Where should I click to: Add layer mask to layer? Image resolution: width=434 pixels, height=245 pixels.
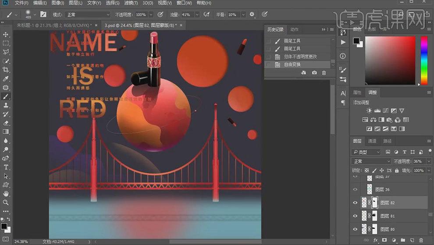coord(384,240)
